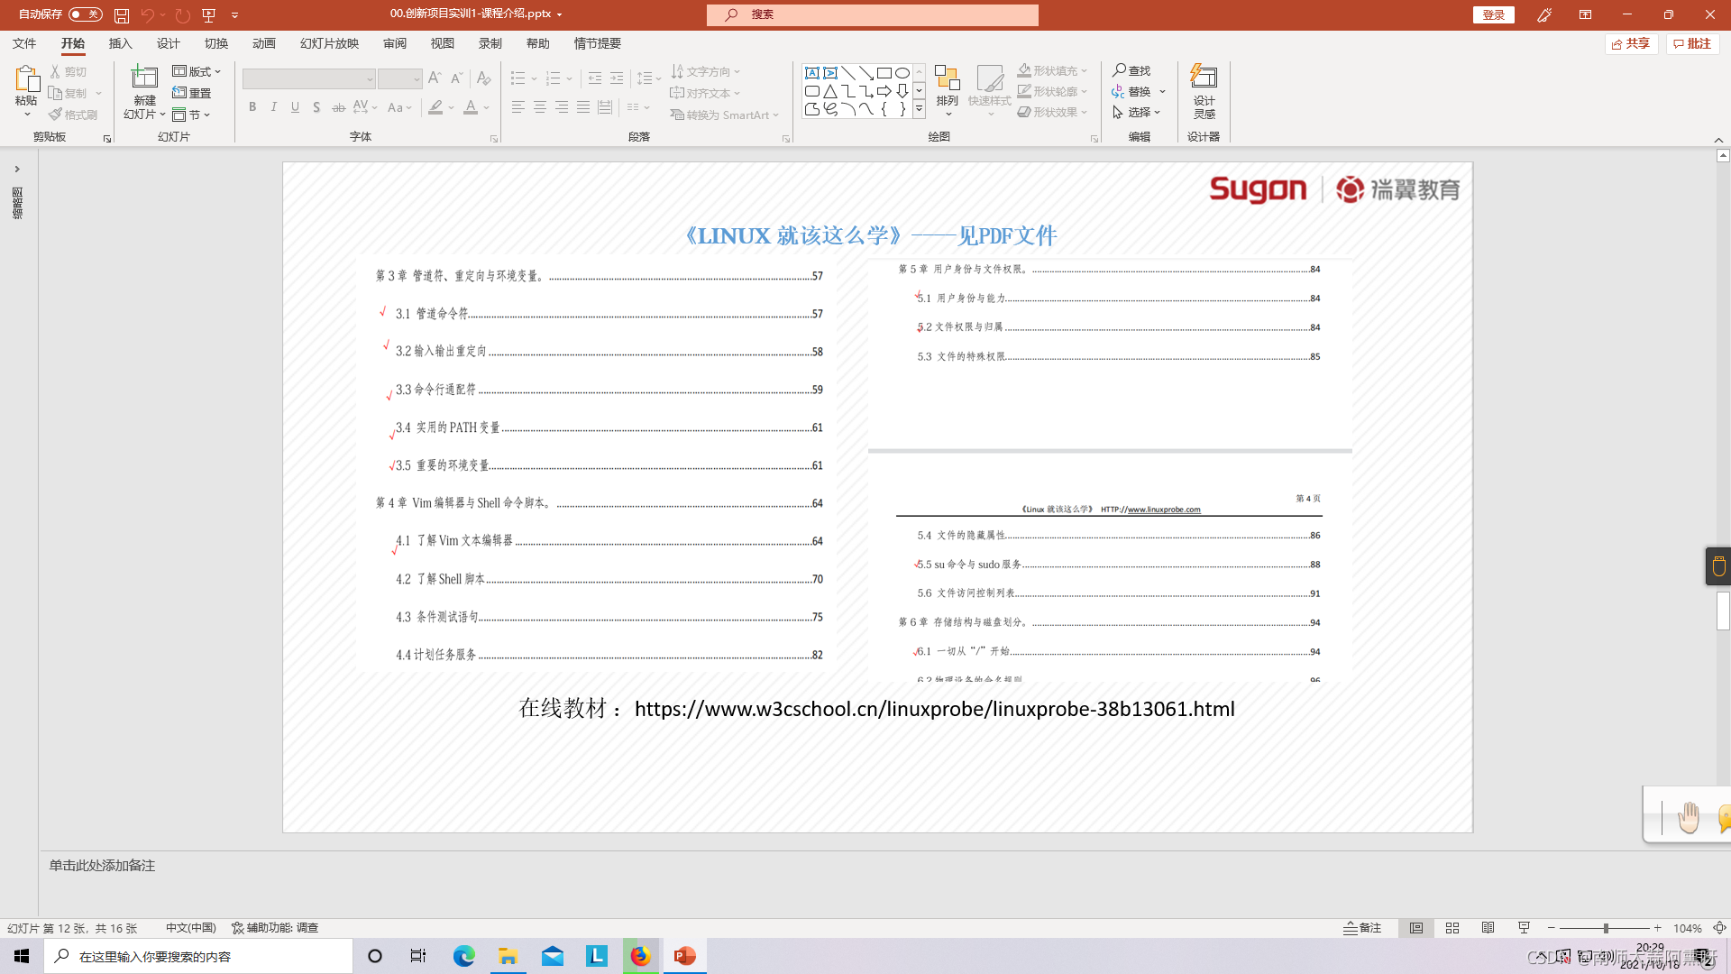This screenshot has height=974, width=1731.
Task: Click the Undo arrow icon
Action: click(147, 14)
